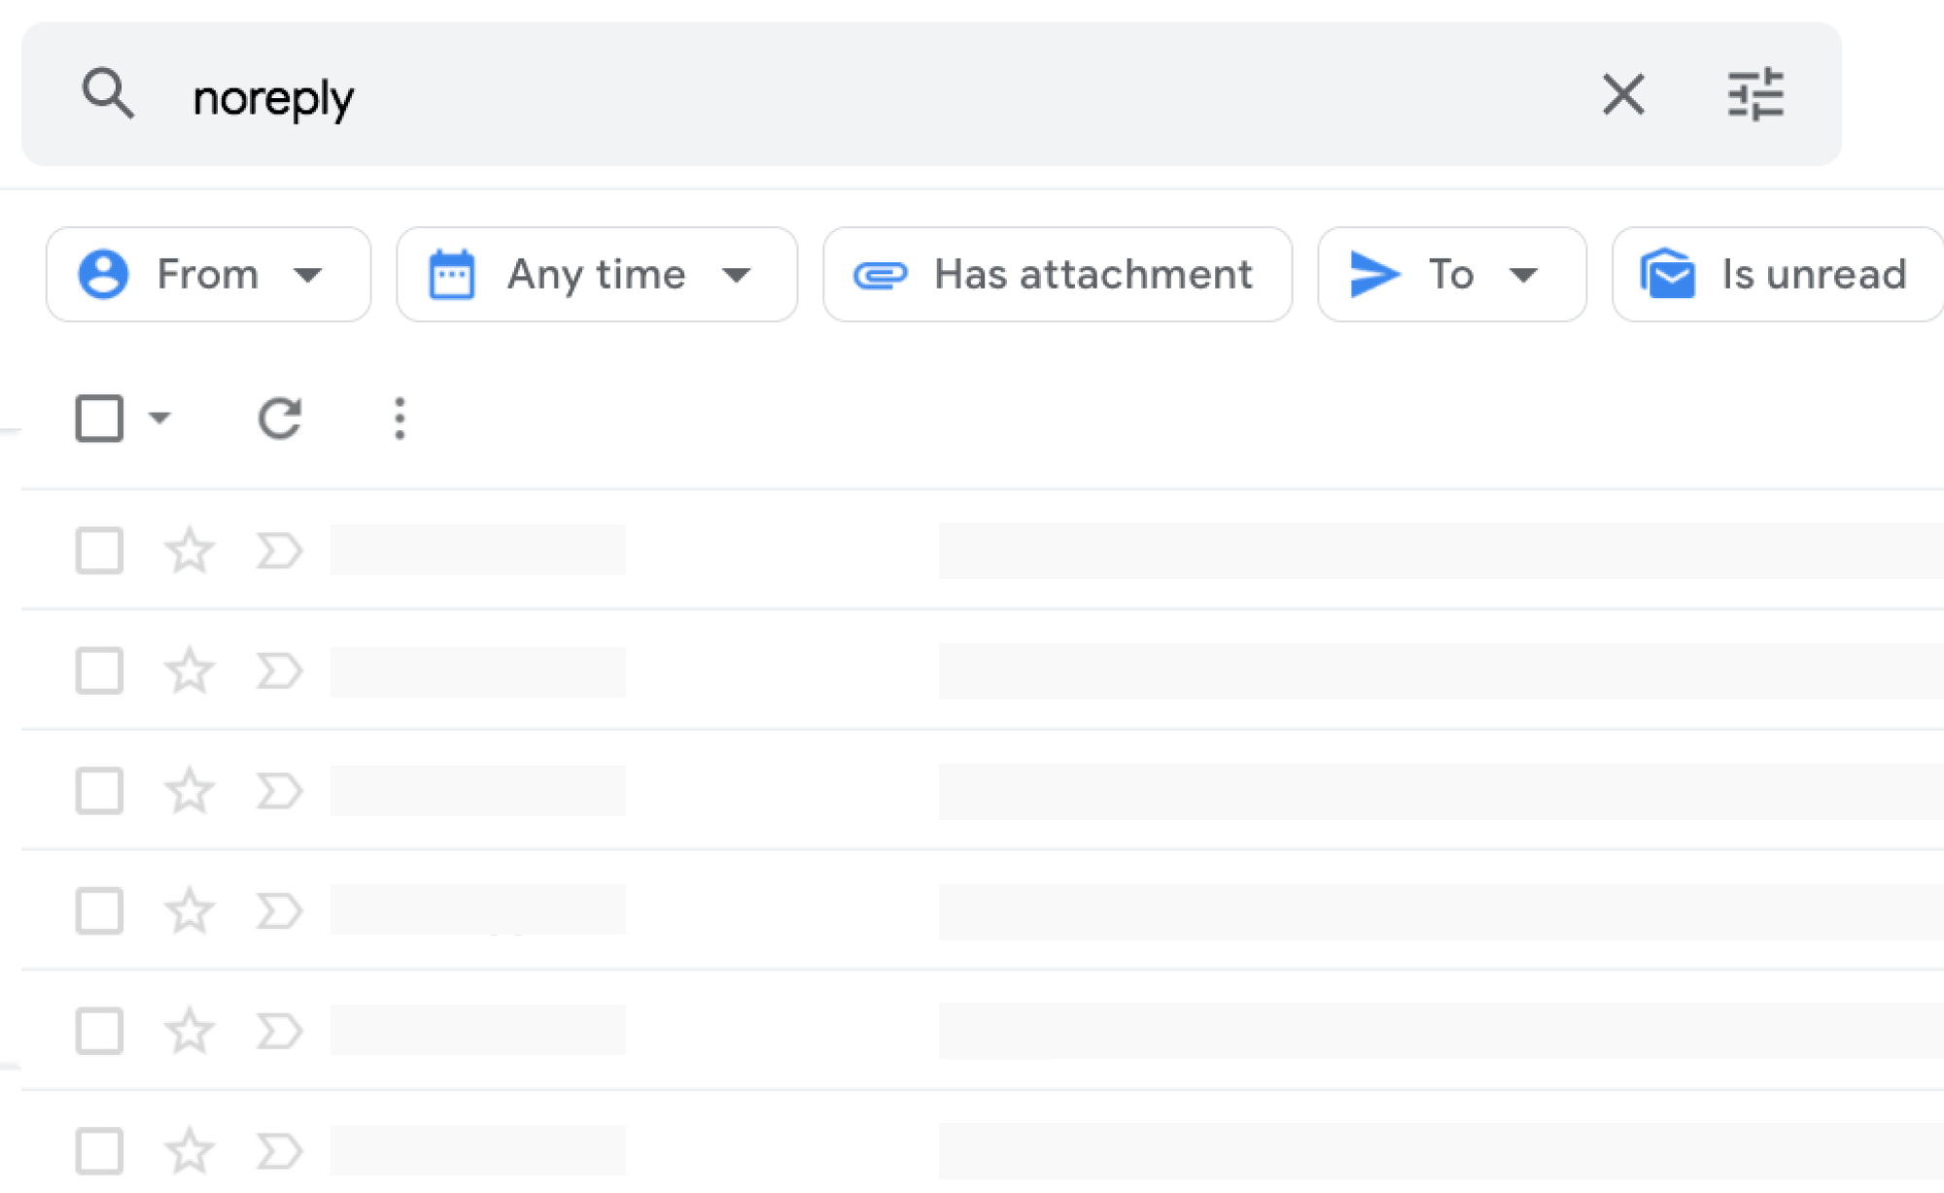The image size is (1944, 1193).
Task: Click the refresh icon
Action: coord(279,419)
